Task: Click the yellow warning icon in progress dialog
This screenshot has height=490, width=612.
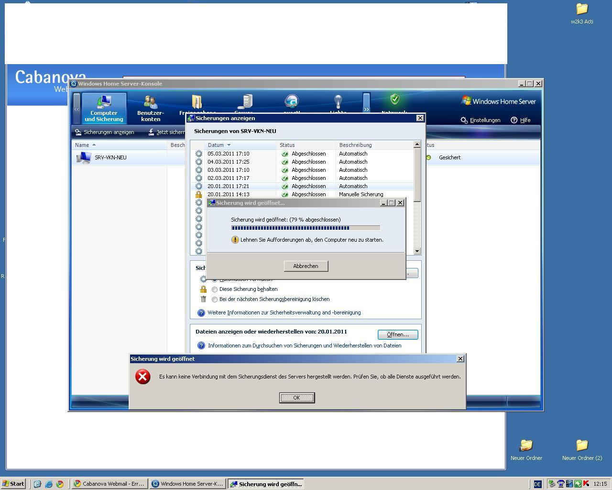Action: click(235, 240)
